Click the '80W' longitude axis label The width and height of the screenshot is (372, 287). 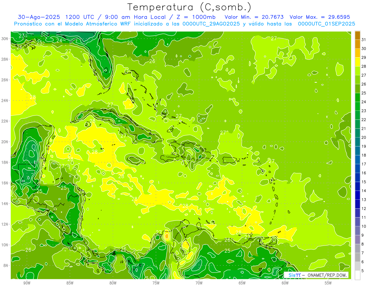(x=113, y=283)
